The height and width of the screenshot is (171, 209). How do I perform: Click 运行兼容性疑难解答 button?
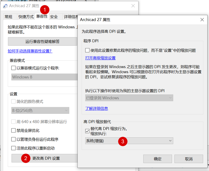pyautogui.click(x=42, y=41)
